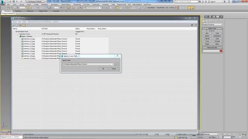Click the Cone primitive button
Screen dimensions: 248x139
click(x=217, y=33)
